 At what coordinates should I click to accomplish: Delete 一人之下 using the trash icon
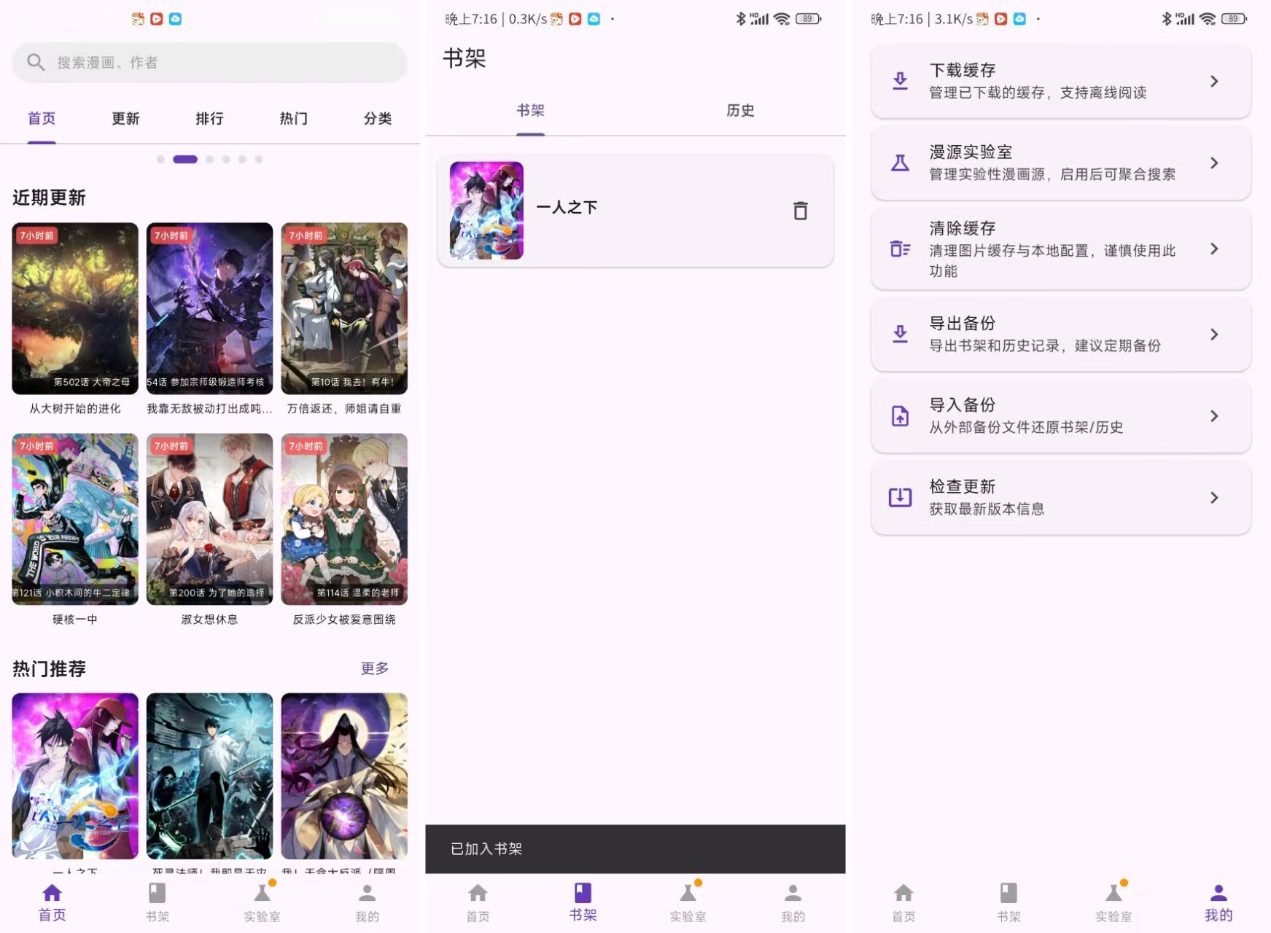(x=800, y=210)
